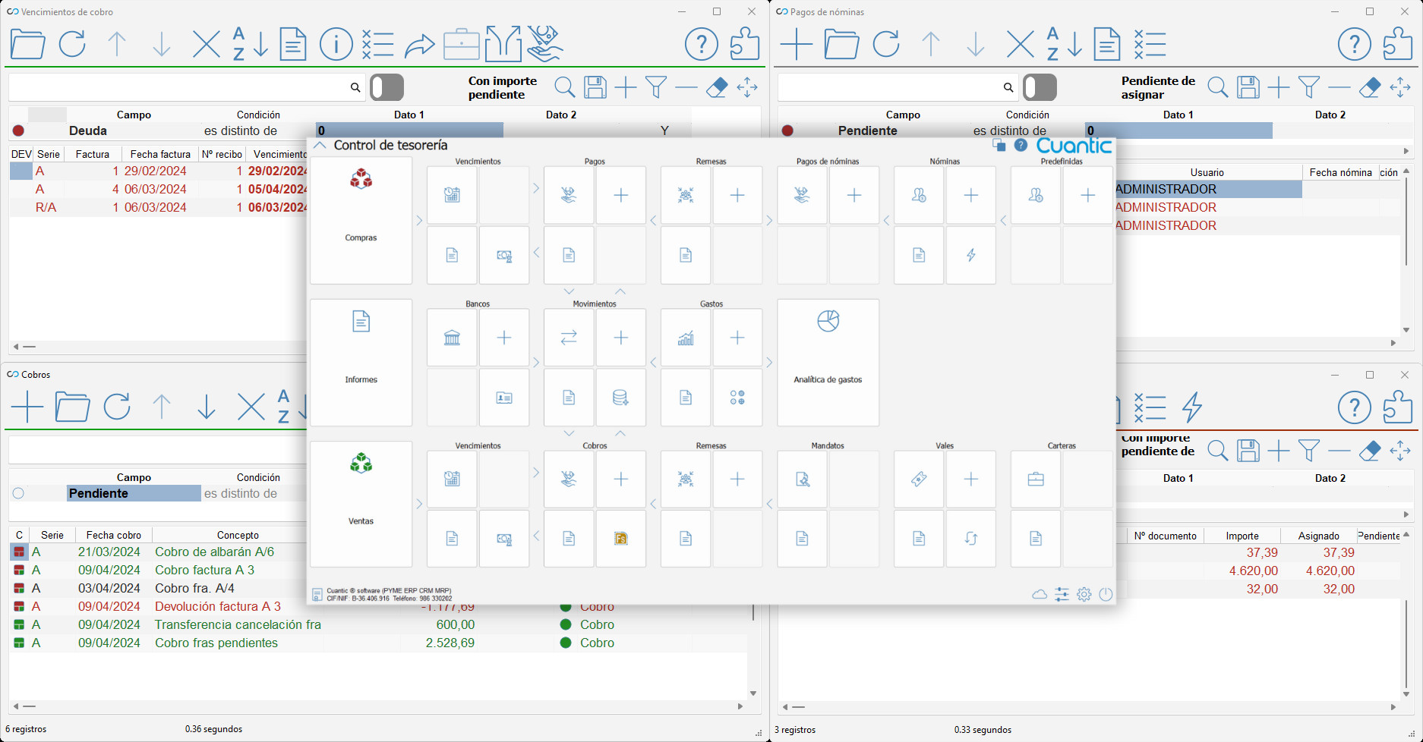Toggle red Pendiente filter indicator in Pagos de nóminas
The image size is (1423, 742).
(x=787, y=130)
